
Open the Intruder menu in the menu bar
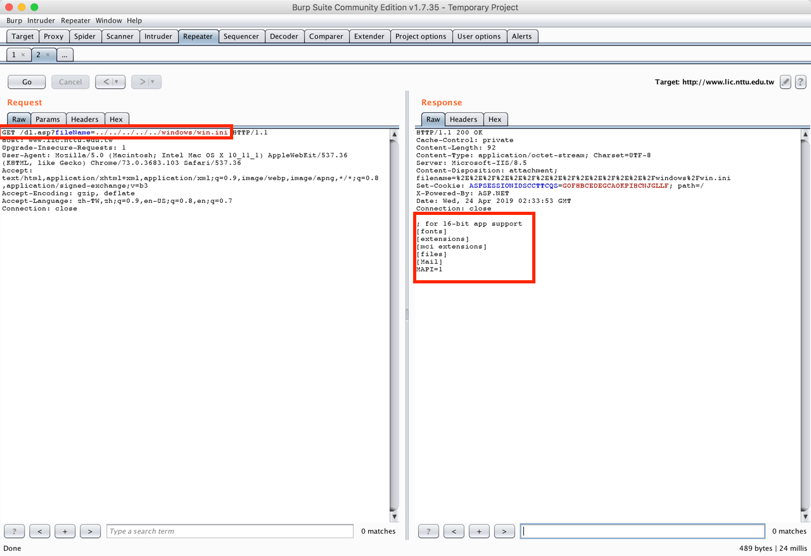point(41,20)
